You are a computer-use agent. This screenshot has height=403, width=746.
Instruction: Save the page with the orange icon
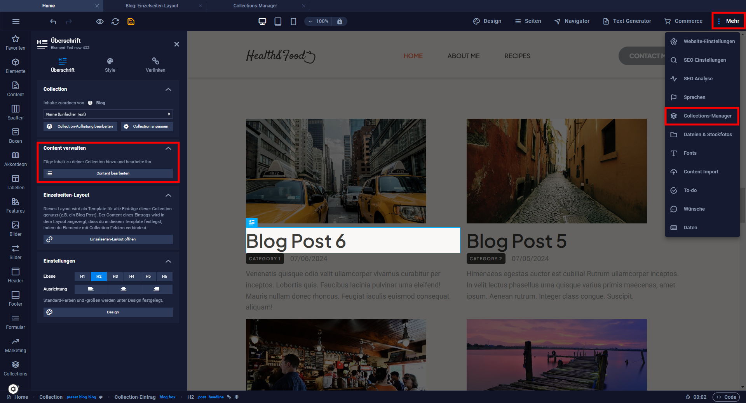pyautogui.click(x=131, y=21)
